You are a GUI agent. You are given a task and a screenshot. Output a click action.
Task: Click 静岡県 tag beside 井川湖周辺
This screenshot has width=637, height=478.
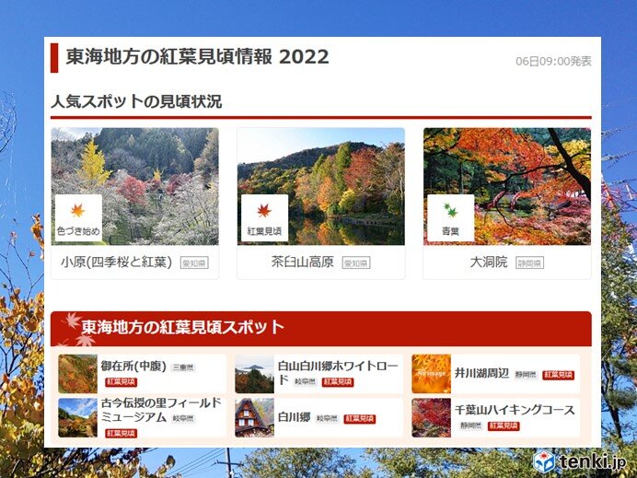click(526, 375)
